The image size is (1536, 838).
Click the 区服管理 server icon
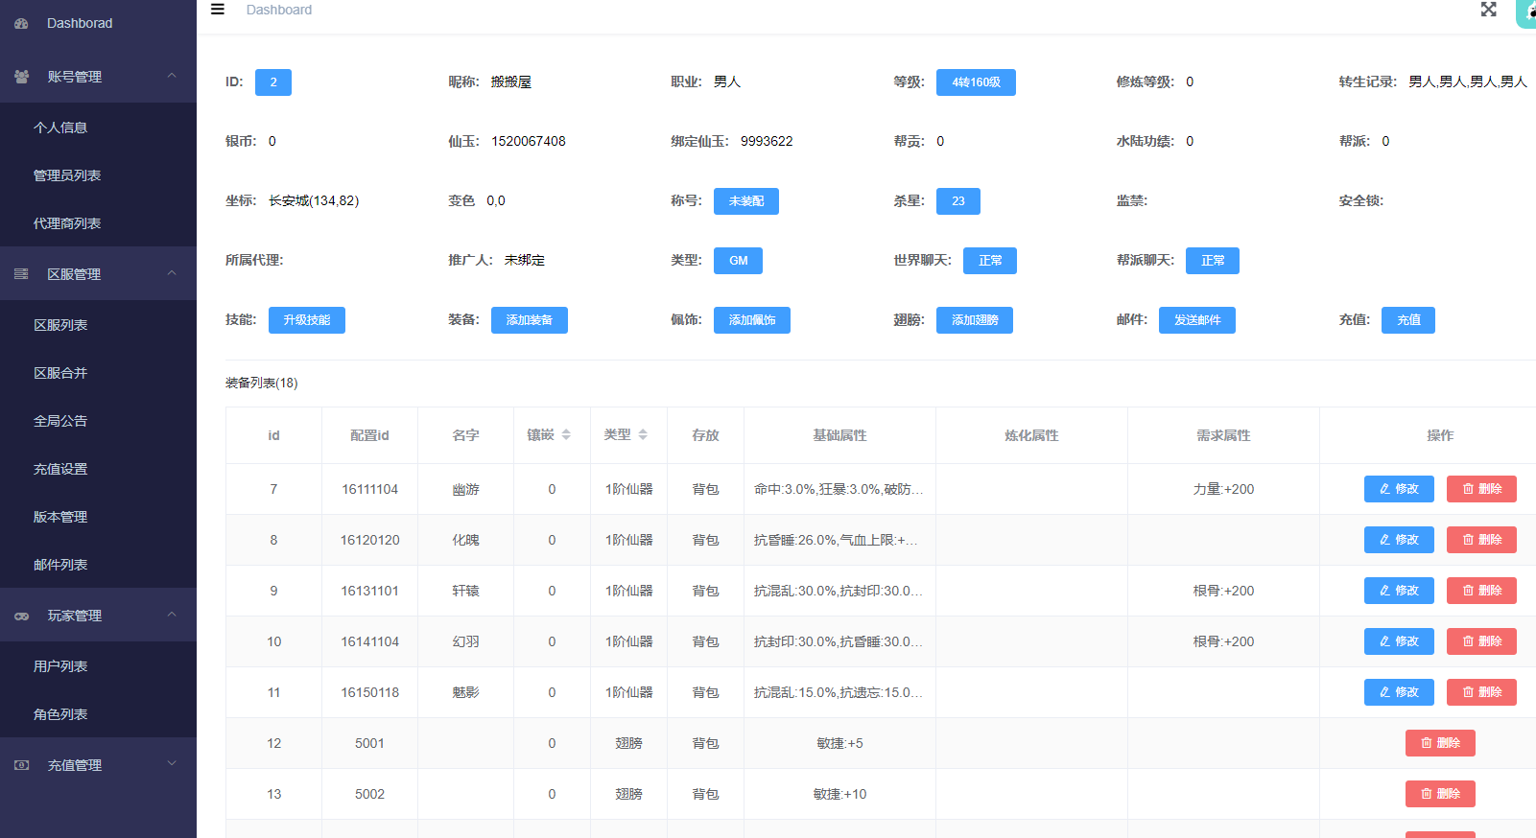click(21, 274)
